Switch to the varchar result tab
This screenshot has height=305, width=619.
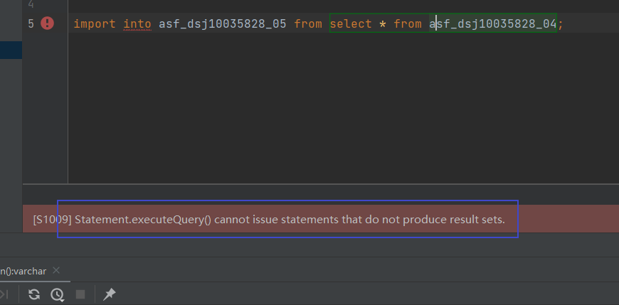(25, 270)
